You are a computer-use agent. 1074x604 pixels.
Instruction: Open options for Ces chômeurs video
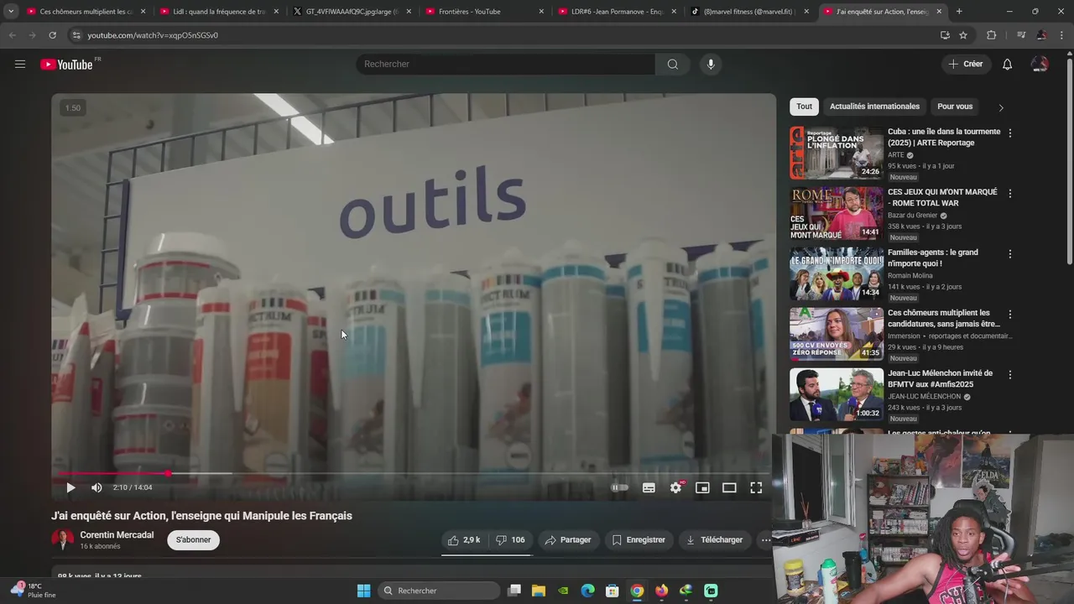pyautogui.click(x=1009, y=315)
